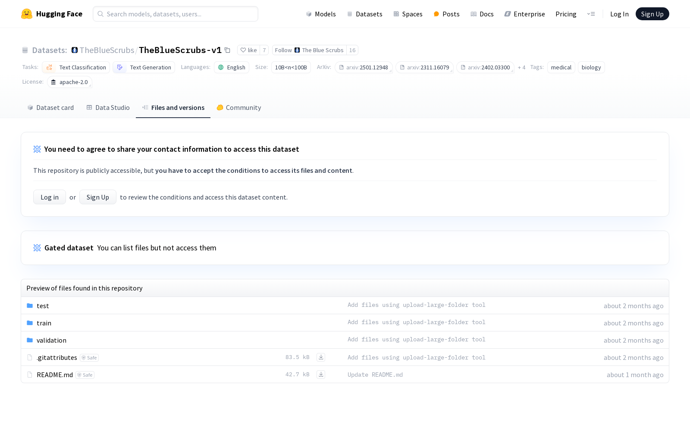Click the Text Classification task icon

click(49, 67)
